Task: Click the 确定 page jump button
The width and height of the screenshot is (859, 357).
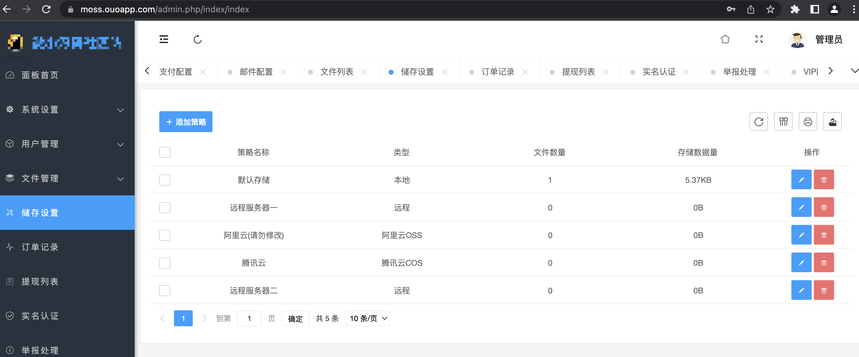Action: (295, 318)
